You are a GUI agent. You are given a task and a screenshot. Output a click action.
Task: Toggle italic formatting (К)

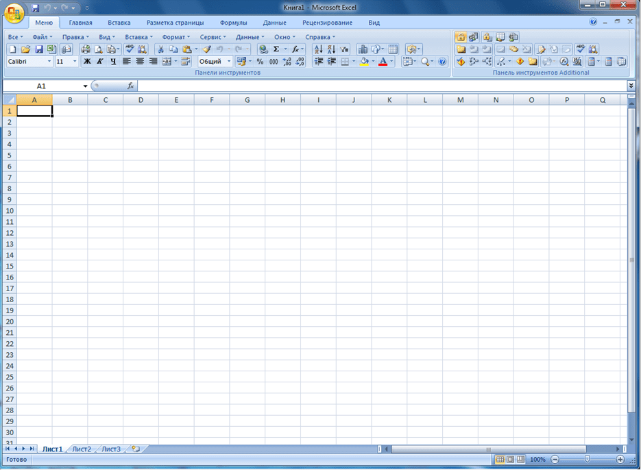[x=100, y=62]
